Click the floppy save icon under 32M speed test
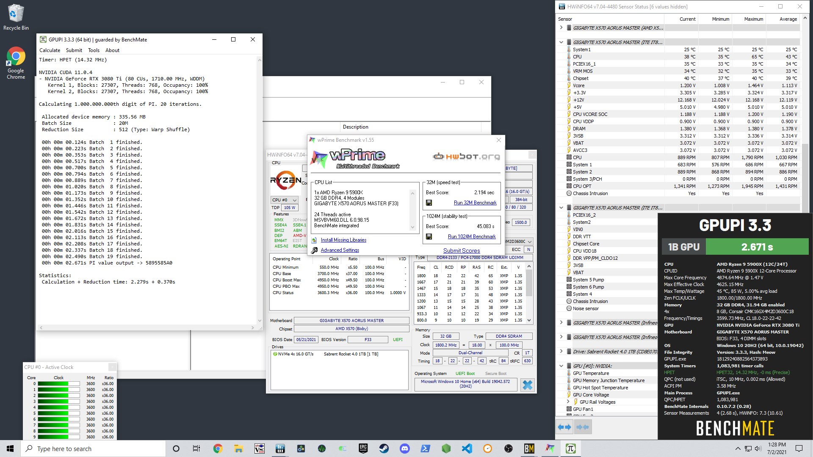The height and width of the screenshot is (457, 813). click(x=429, y=203)
